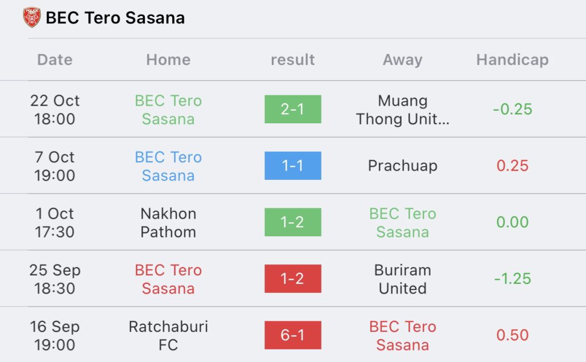Click the Home column header
Screen dimensions: 586x362
168,59
